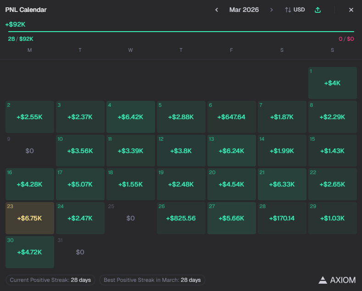The height and width of the screenshot is (291, 362).
Task: Click day 6 showing +$647.64
Action: click(232, 117)
